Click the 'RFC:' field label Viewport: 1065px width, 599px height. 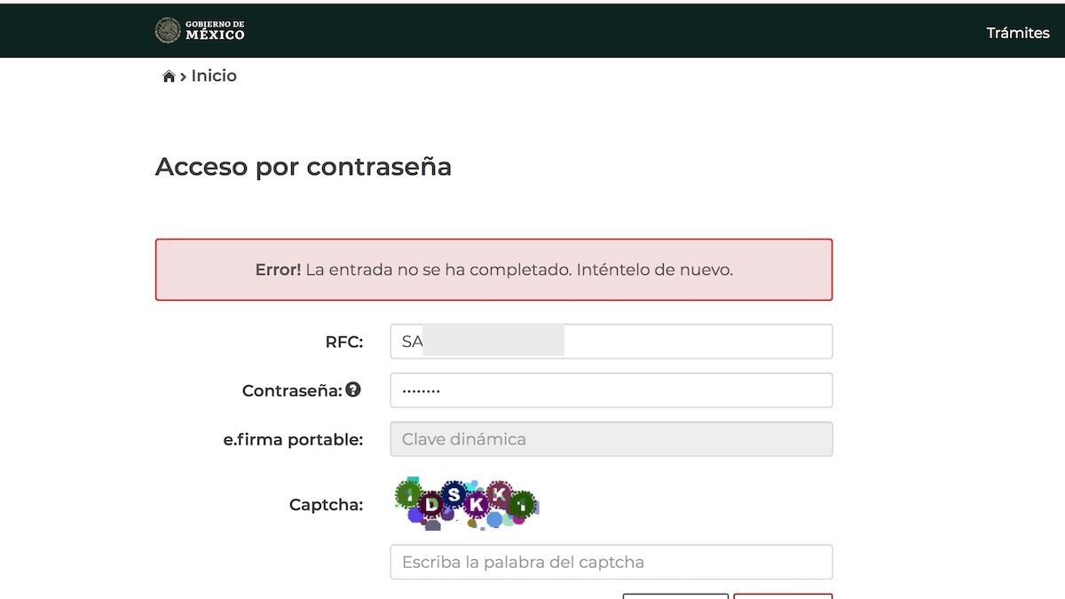(343, 343)
